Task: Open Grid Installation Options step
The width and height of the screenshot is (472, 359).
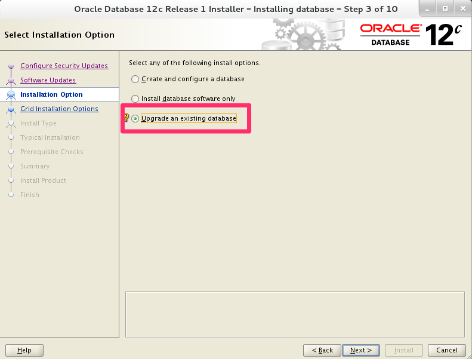Action: click(x=59, y=109)
